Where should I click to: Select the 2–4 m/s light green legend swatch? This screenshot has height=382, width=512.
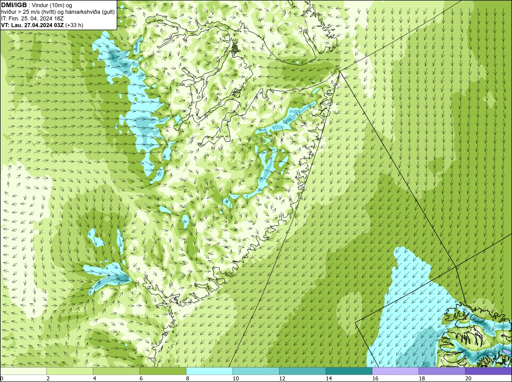(x=70, y=371)
